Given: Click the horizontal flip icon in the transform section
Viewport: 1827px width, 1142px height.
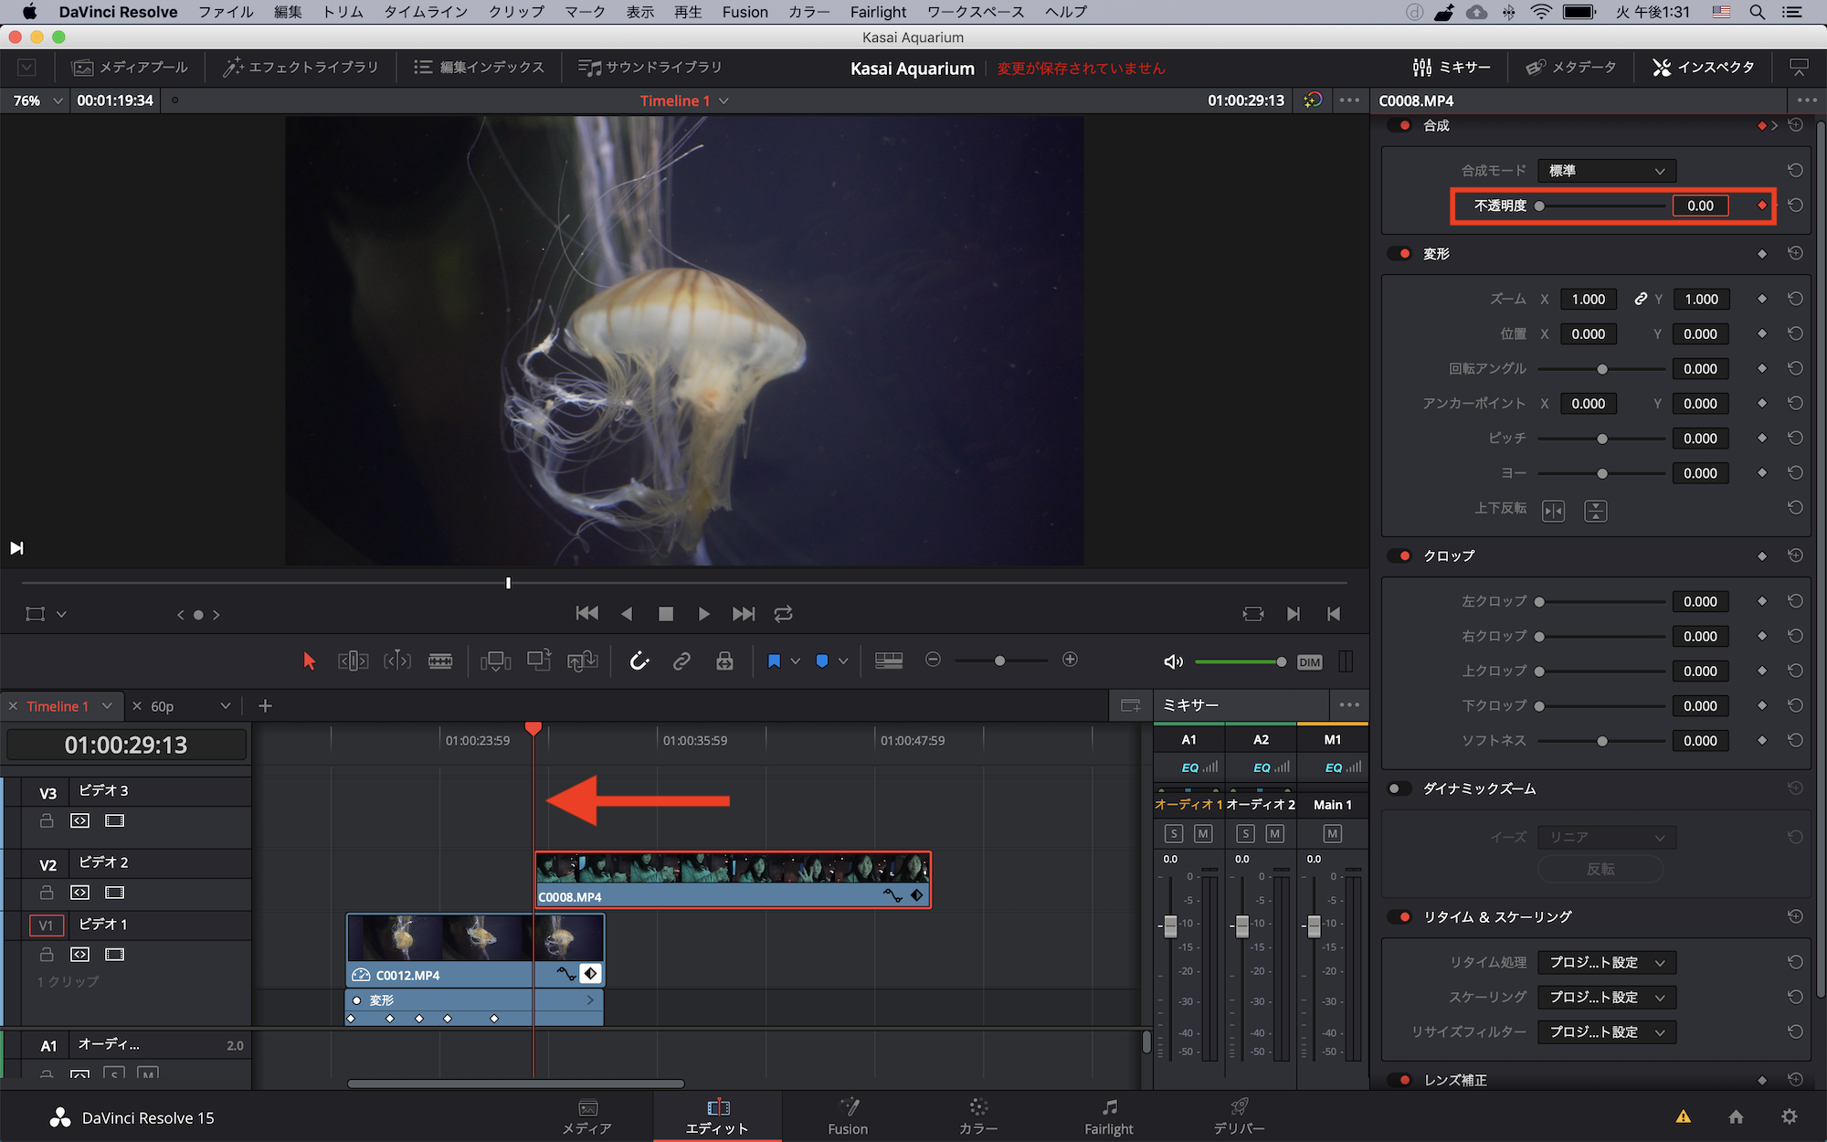Looking at the screenshot, I should (1553, 511).
